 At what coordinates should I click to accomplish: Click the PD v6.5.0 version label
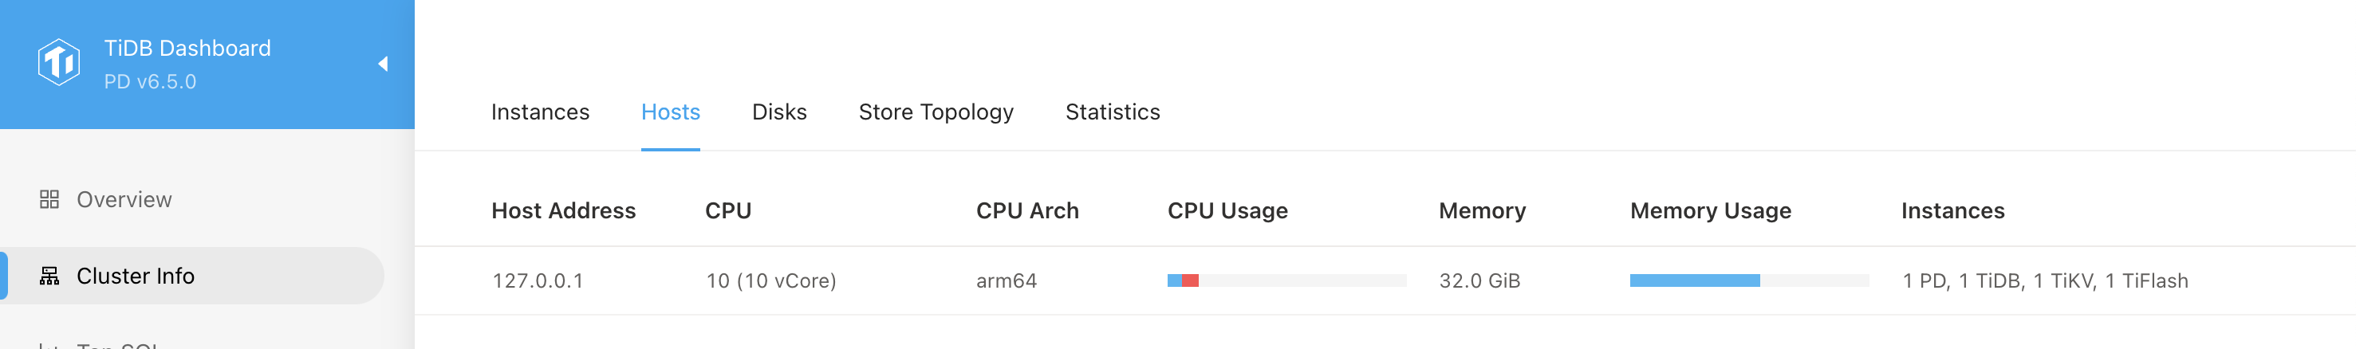tap(150, 82)
